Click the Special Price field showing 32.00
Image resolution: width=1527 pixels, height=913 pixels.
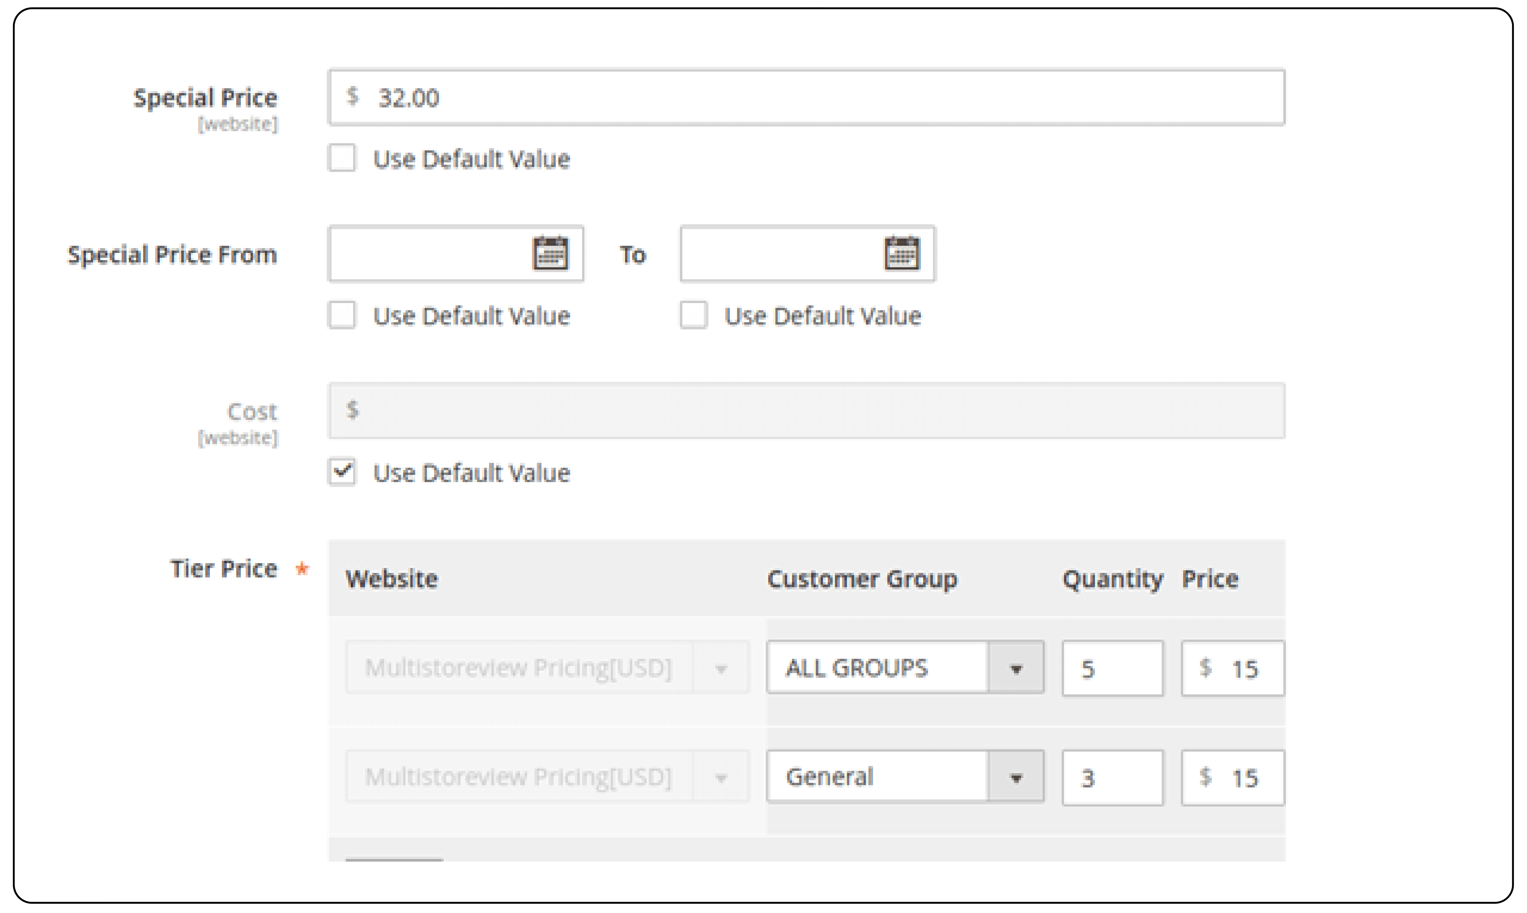click(806, 97)
